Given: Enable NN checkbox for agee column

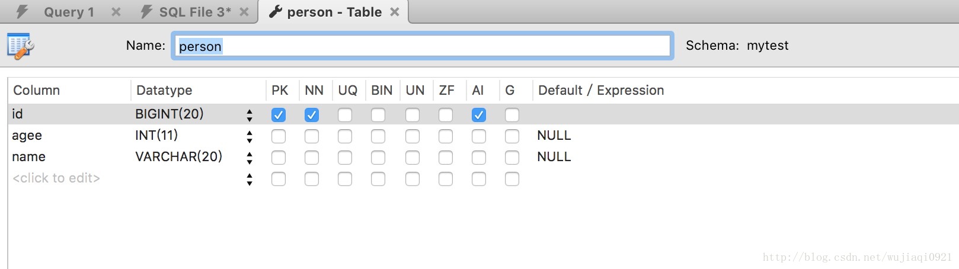Looking at the screenshot, I should click(x=312, y=136).
